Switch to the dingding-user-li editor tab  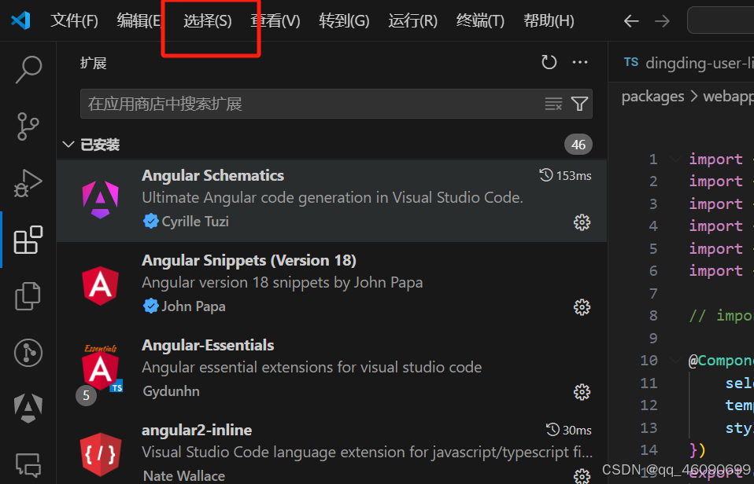(693, 62)
